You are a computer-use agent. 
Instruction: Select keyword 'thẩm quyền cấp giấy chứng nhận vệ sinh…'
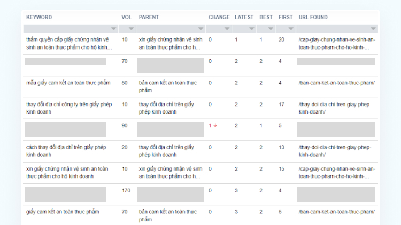(x=69, y=43)
